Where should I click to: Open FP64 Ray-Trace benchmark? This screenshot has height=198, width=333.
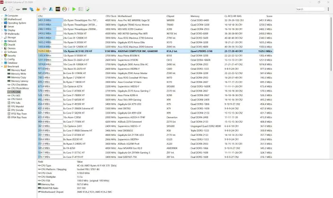tap(19, 117)
